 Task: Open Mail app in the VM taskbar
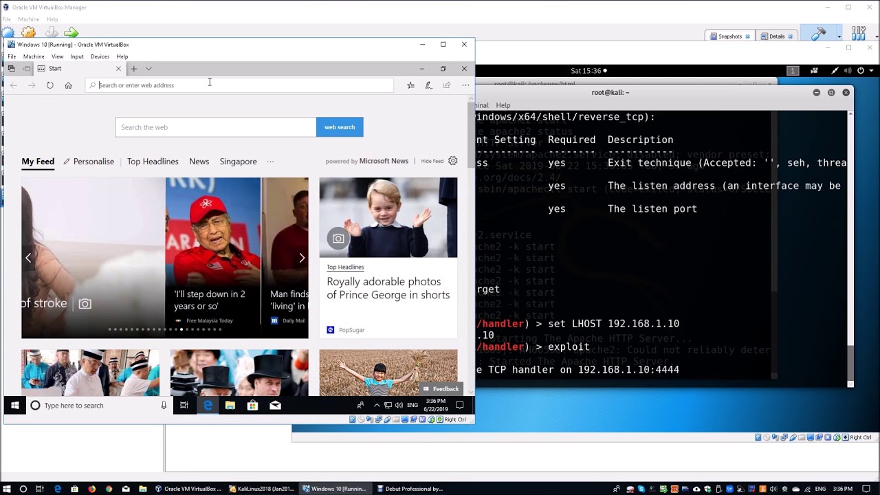click(x=275, y=406)
